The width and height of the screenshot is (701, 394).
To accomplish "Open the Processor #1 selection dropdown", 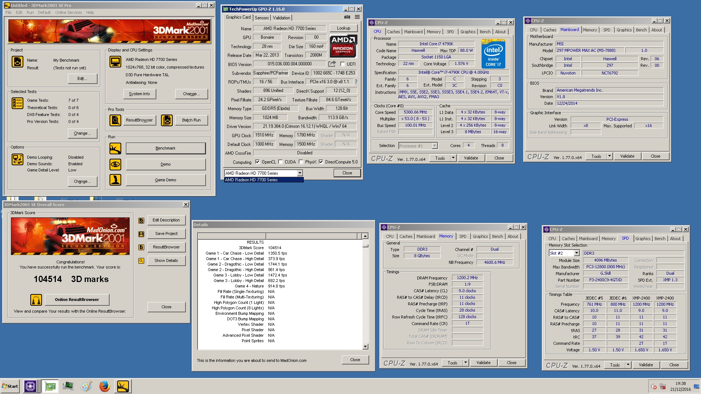I will (434, 146).
